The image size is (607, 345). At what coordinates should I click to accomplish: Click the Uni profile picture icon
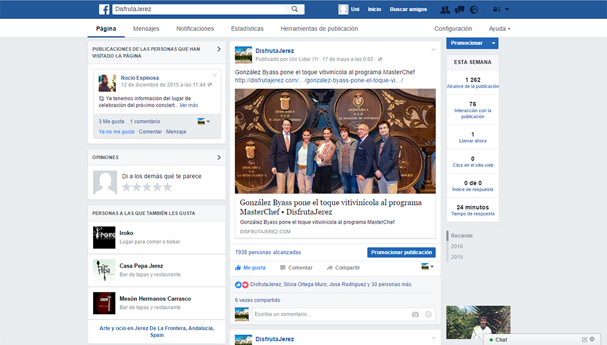[343, 9]
